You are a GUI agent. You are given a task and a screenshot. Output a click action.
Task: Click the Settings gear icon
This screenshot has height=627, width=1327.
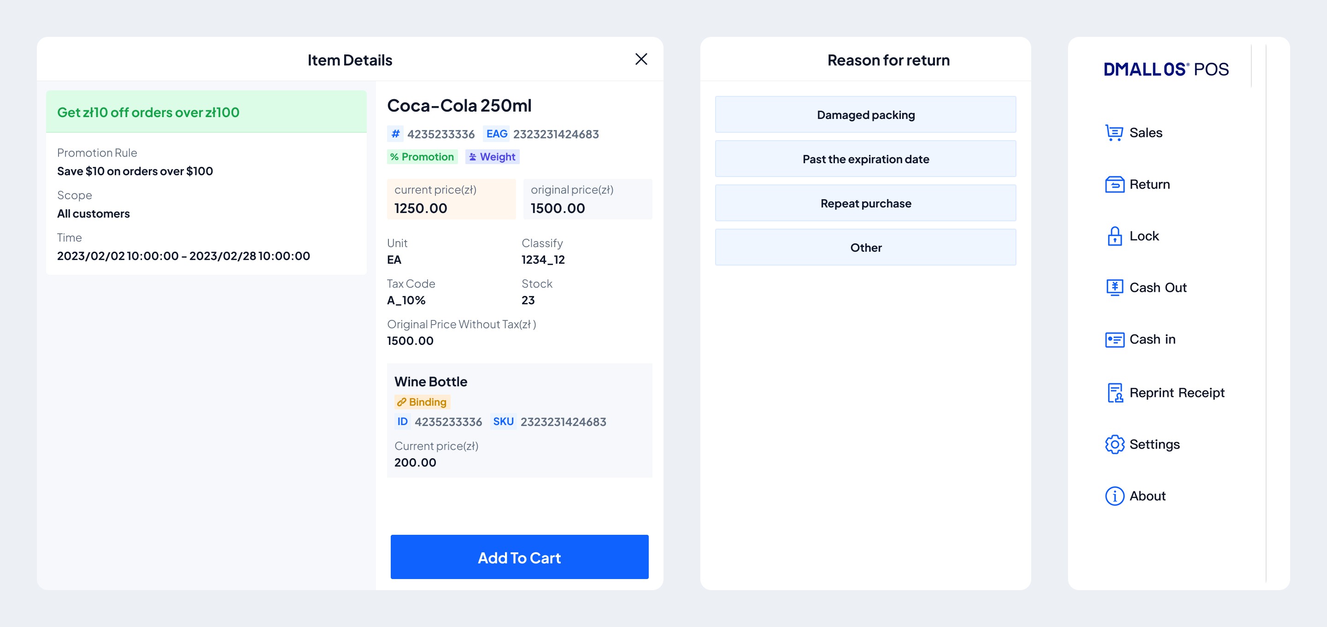click(x=1114, y=444)
